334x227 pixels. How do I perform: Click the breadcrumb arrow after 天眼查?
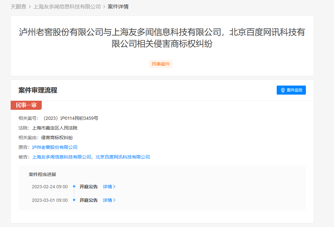(30, 7)
